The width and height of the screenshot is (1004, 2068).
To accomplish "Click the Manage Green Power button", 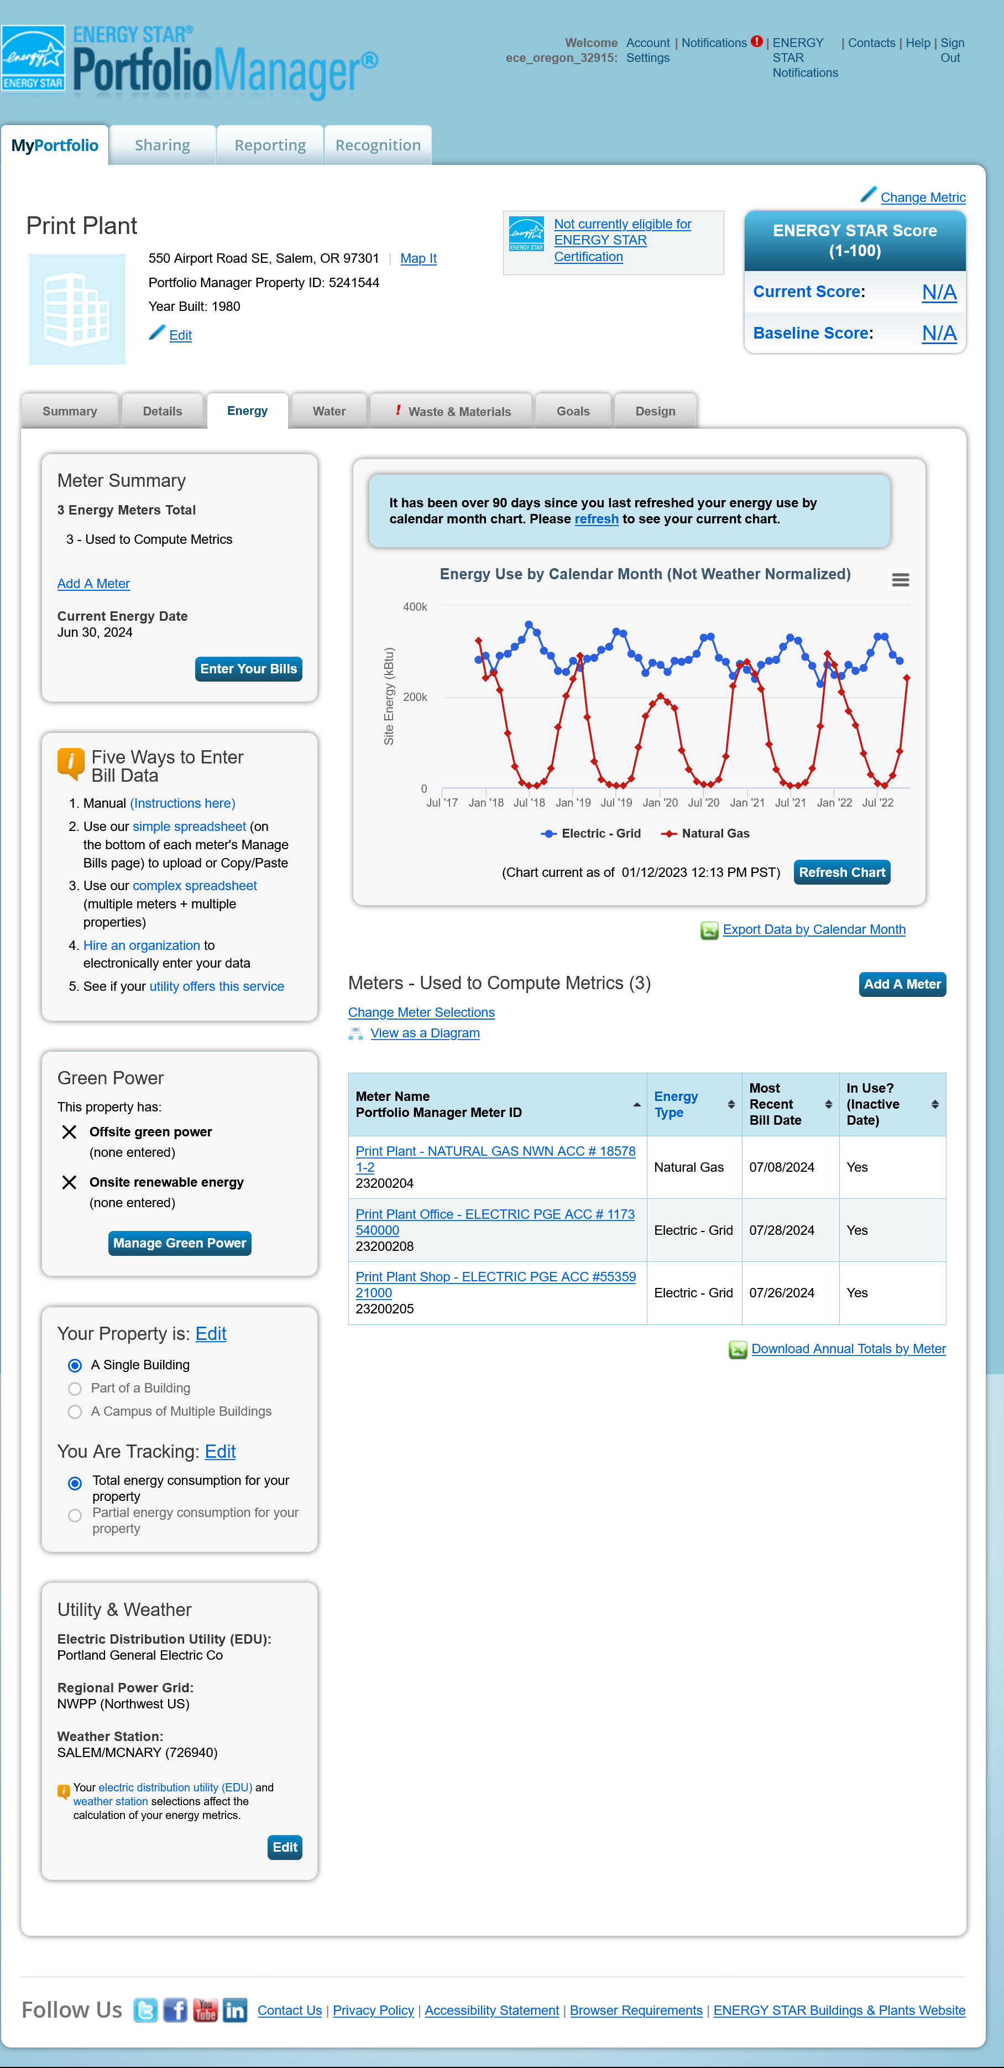I will tap(180, 1244).
